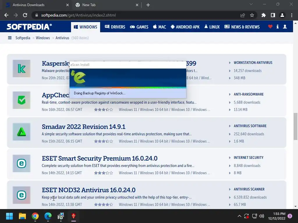This screenshot has width=298, height=223.
Task: Go back with the browser back arrow
Action: point(6,15)
